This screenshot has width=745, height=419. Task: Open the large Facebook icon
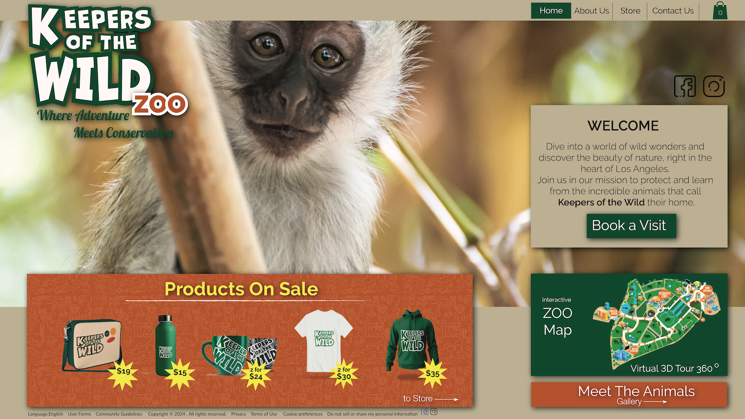(685, 86)
